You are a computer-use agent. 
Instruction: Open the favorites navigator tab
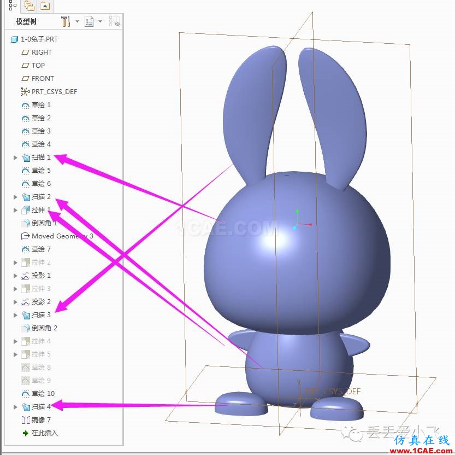pos(45,5)
